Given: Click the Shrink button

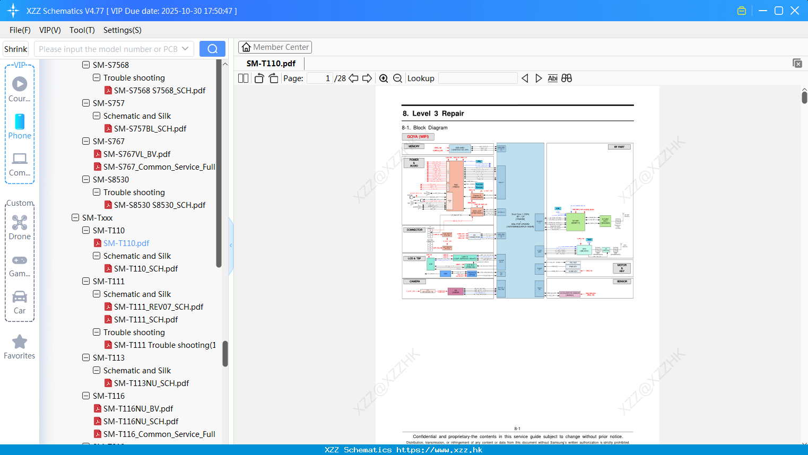Looking at the screenshot, I should [x=16, y=49].
